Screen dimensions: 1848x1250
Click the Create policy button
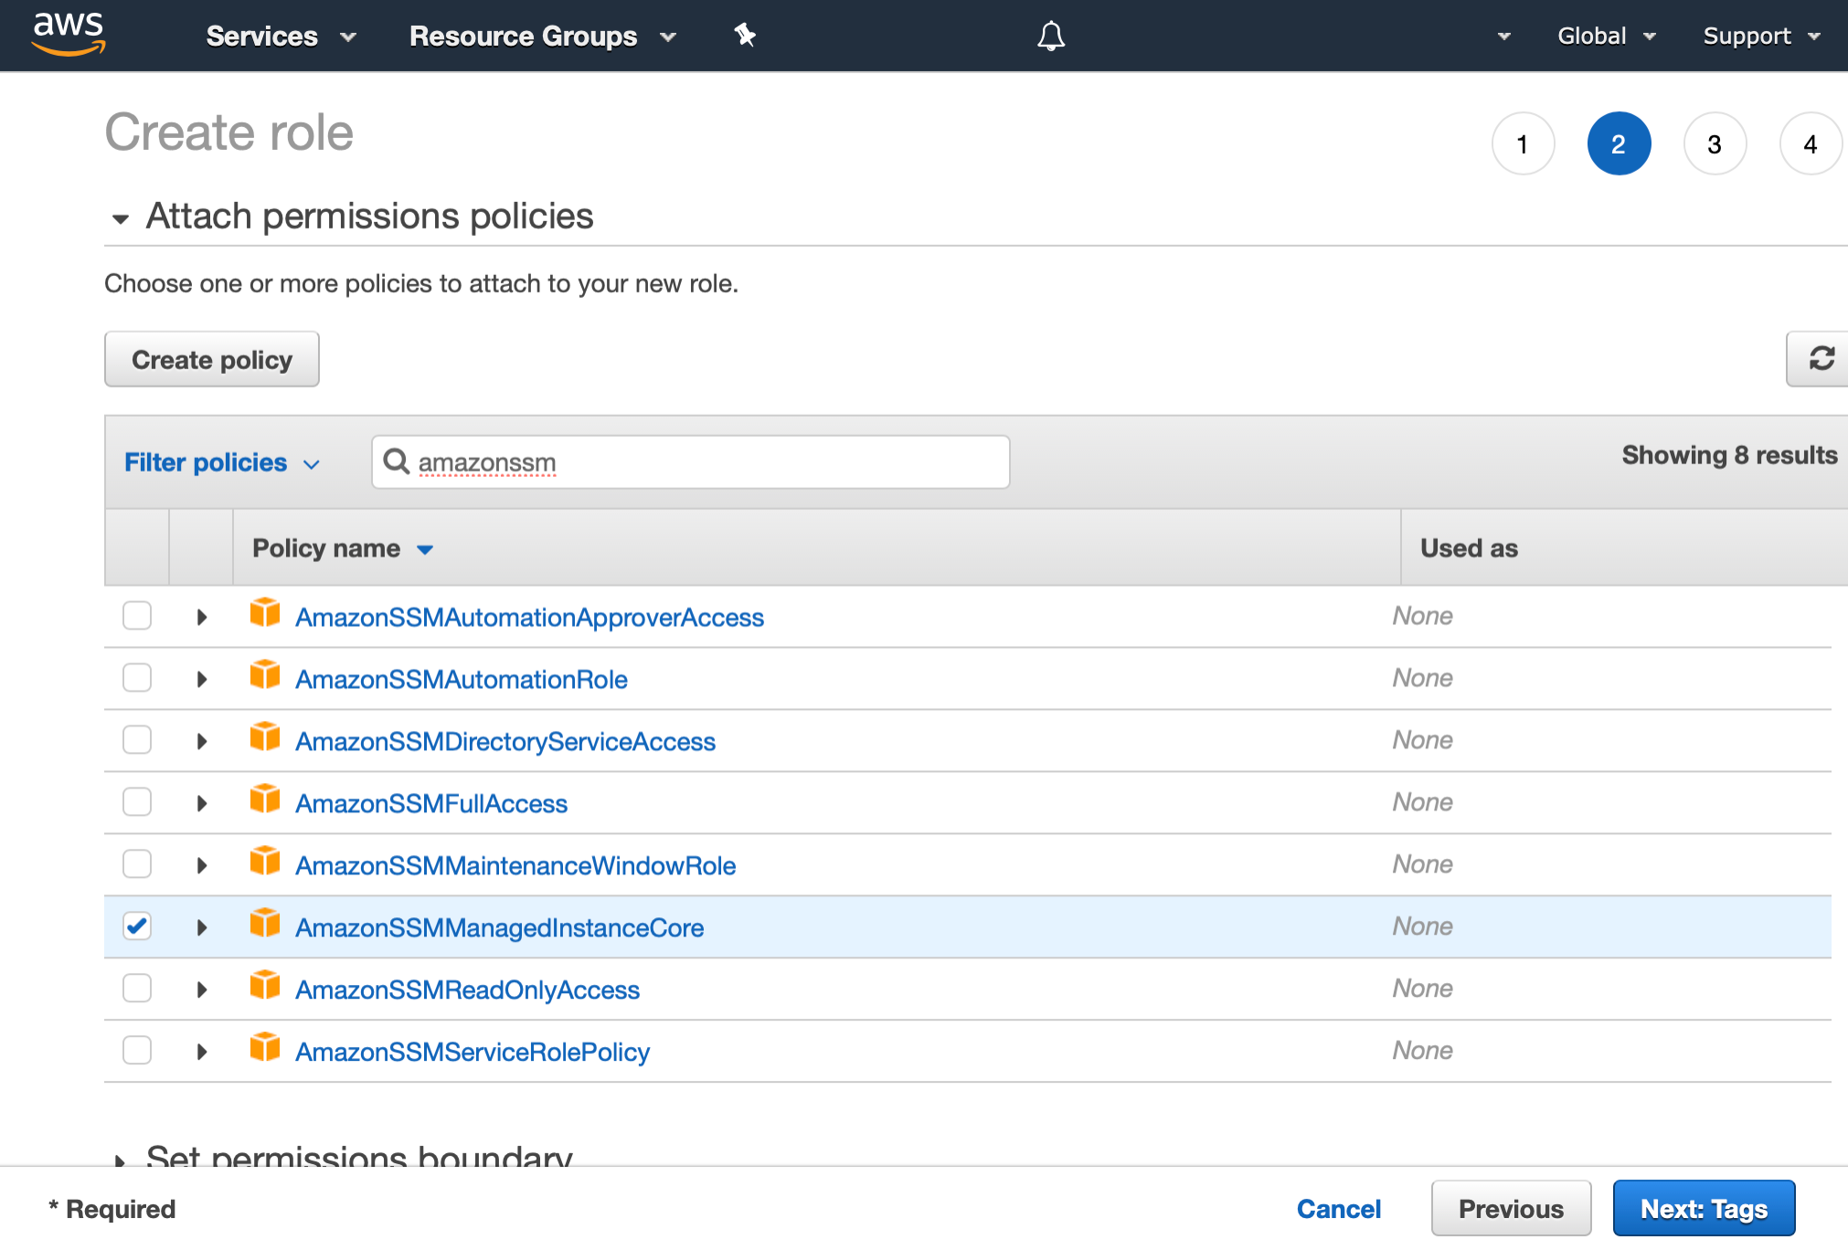point(210,358)
